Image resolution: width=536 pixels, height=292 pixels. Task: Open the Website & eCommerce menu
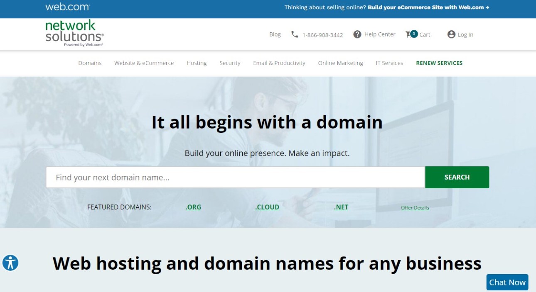(144, 63)
